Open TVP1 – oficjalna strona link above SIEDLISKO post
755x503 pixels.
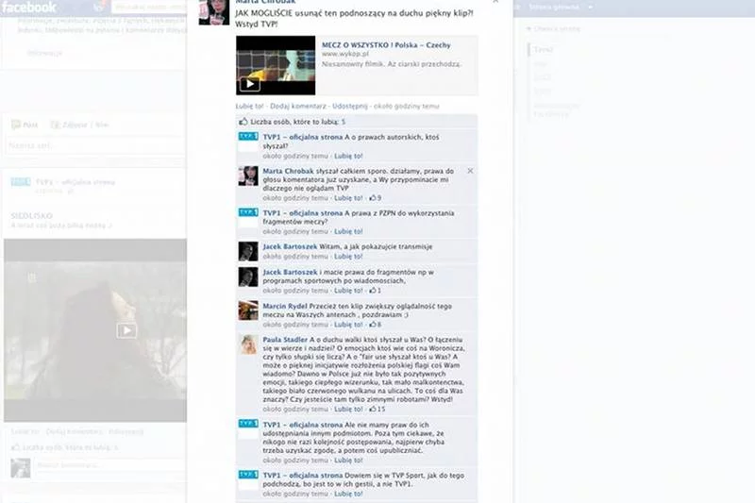point(75,182)
